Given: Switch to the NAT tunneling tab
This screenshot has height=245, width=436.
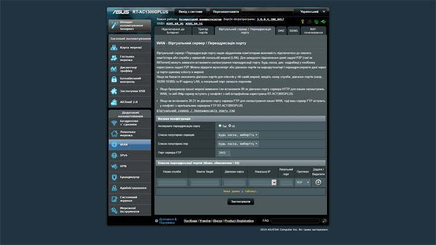Looking at the screenshot, I should (x=313, y=31).
